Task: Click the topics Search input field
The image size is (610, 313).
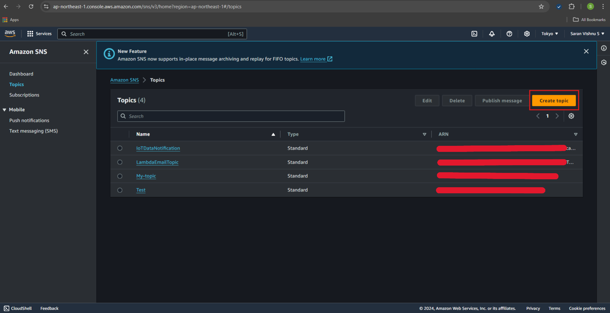Action: [231, 116]
